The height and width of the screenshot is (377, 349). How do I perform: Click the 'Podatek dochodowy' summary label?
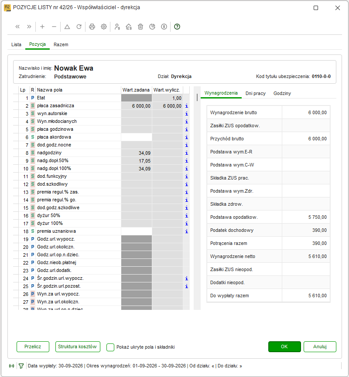pyautogui.click(x=232, y=230)
